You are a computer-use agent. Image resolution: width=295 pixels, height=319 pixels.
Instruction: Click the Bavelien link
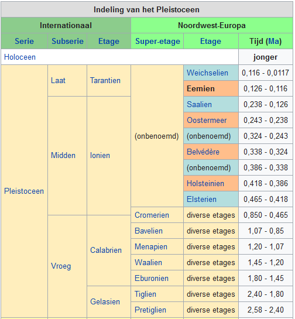(149, 231)
